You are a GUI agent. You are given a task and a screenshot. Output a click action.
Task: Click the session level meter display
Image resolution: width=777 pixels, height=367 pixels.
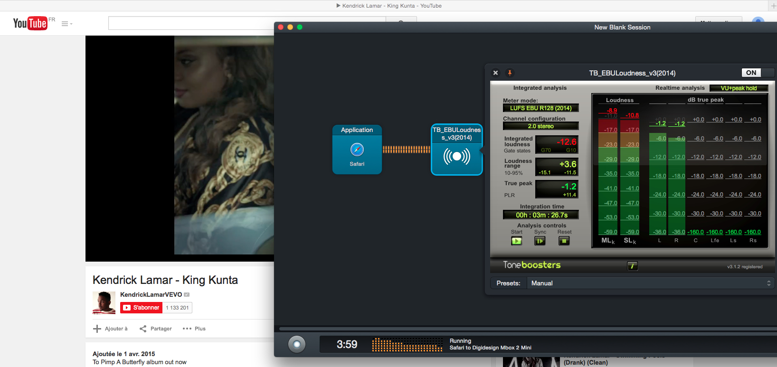tap(407, 345)
